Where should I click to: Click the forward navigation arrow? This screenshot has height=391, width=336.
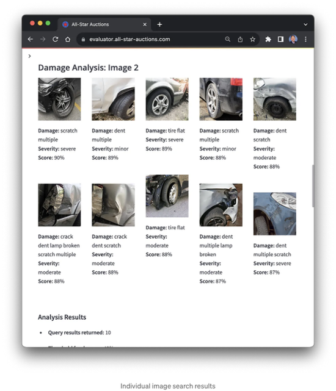click(x=43, y=39)
